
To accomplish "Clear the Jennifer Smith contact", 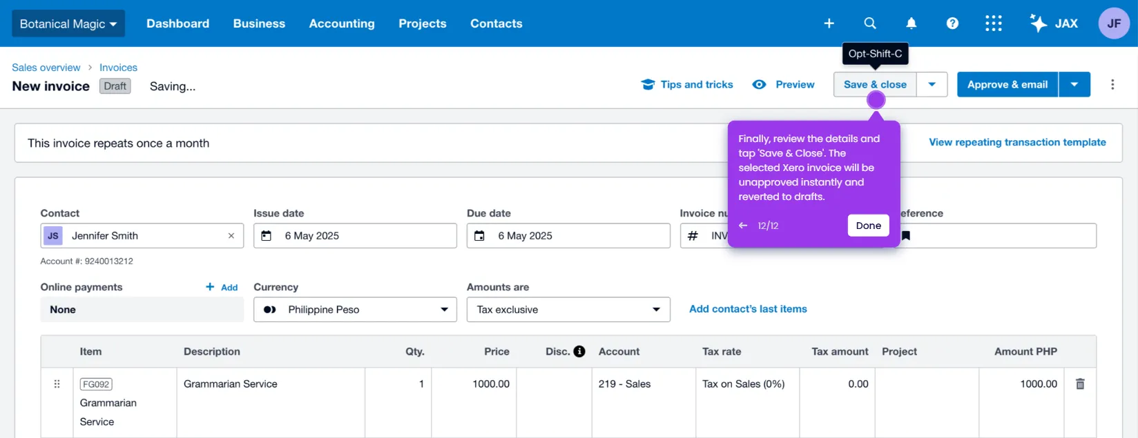I will click(231, 236).
